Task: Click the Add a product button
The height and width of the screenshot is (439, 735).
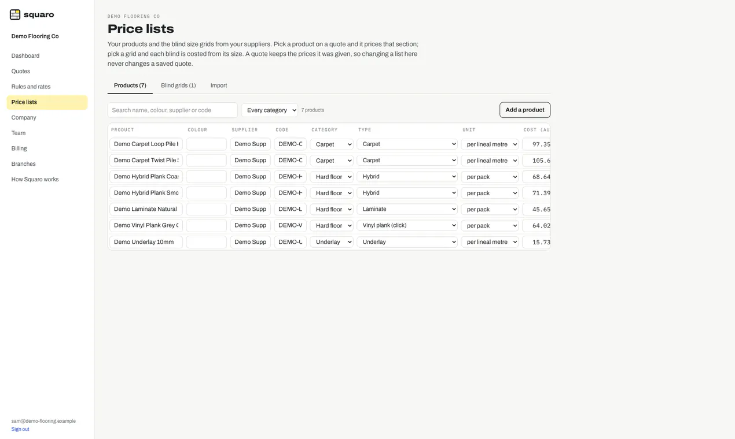Action: [525, 110]
